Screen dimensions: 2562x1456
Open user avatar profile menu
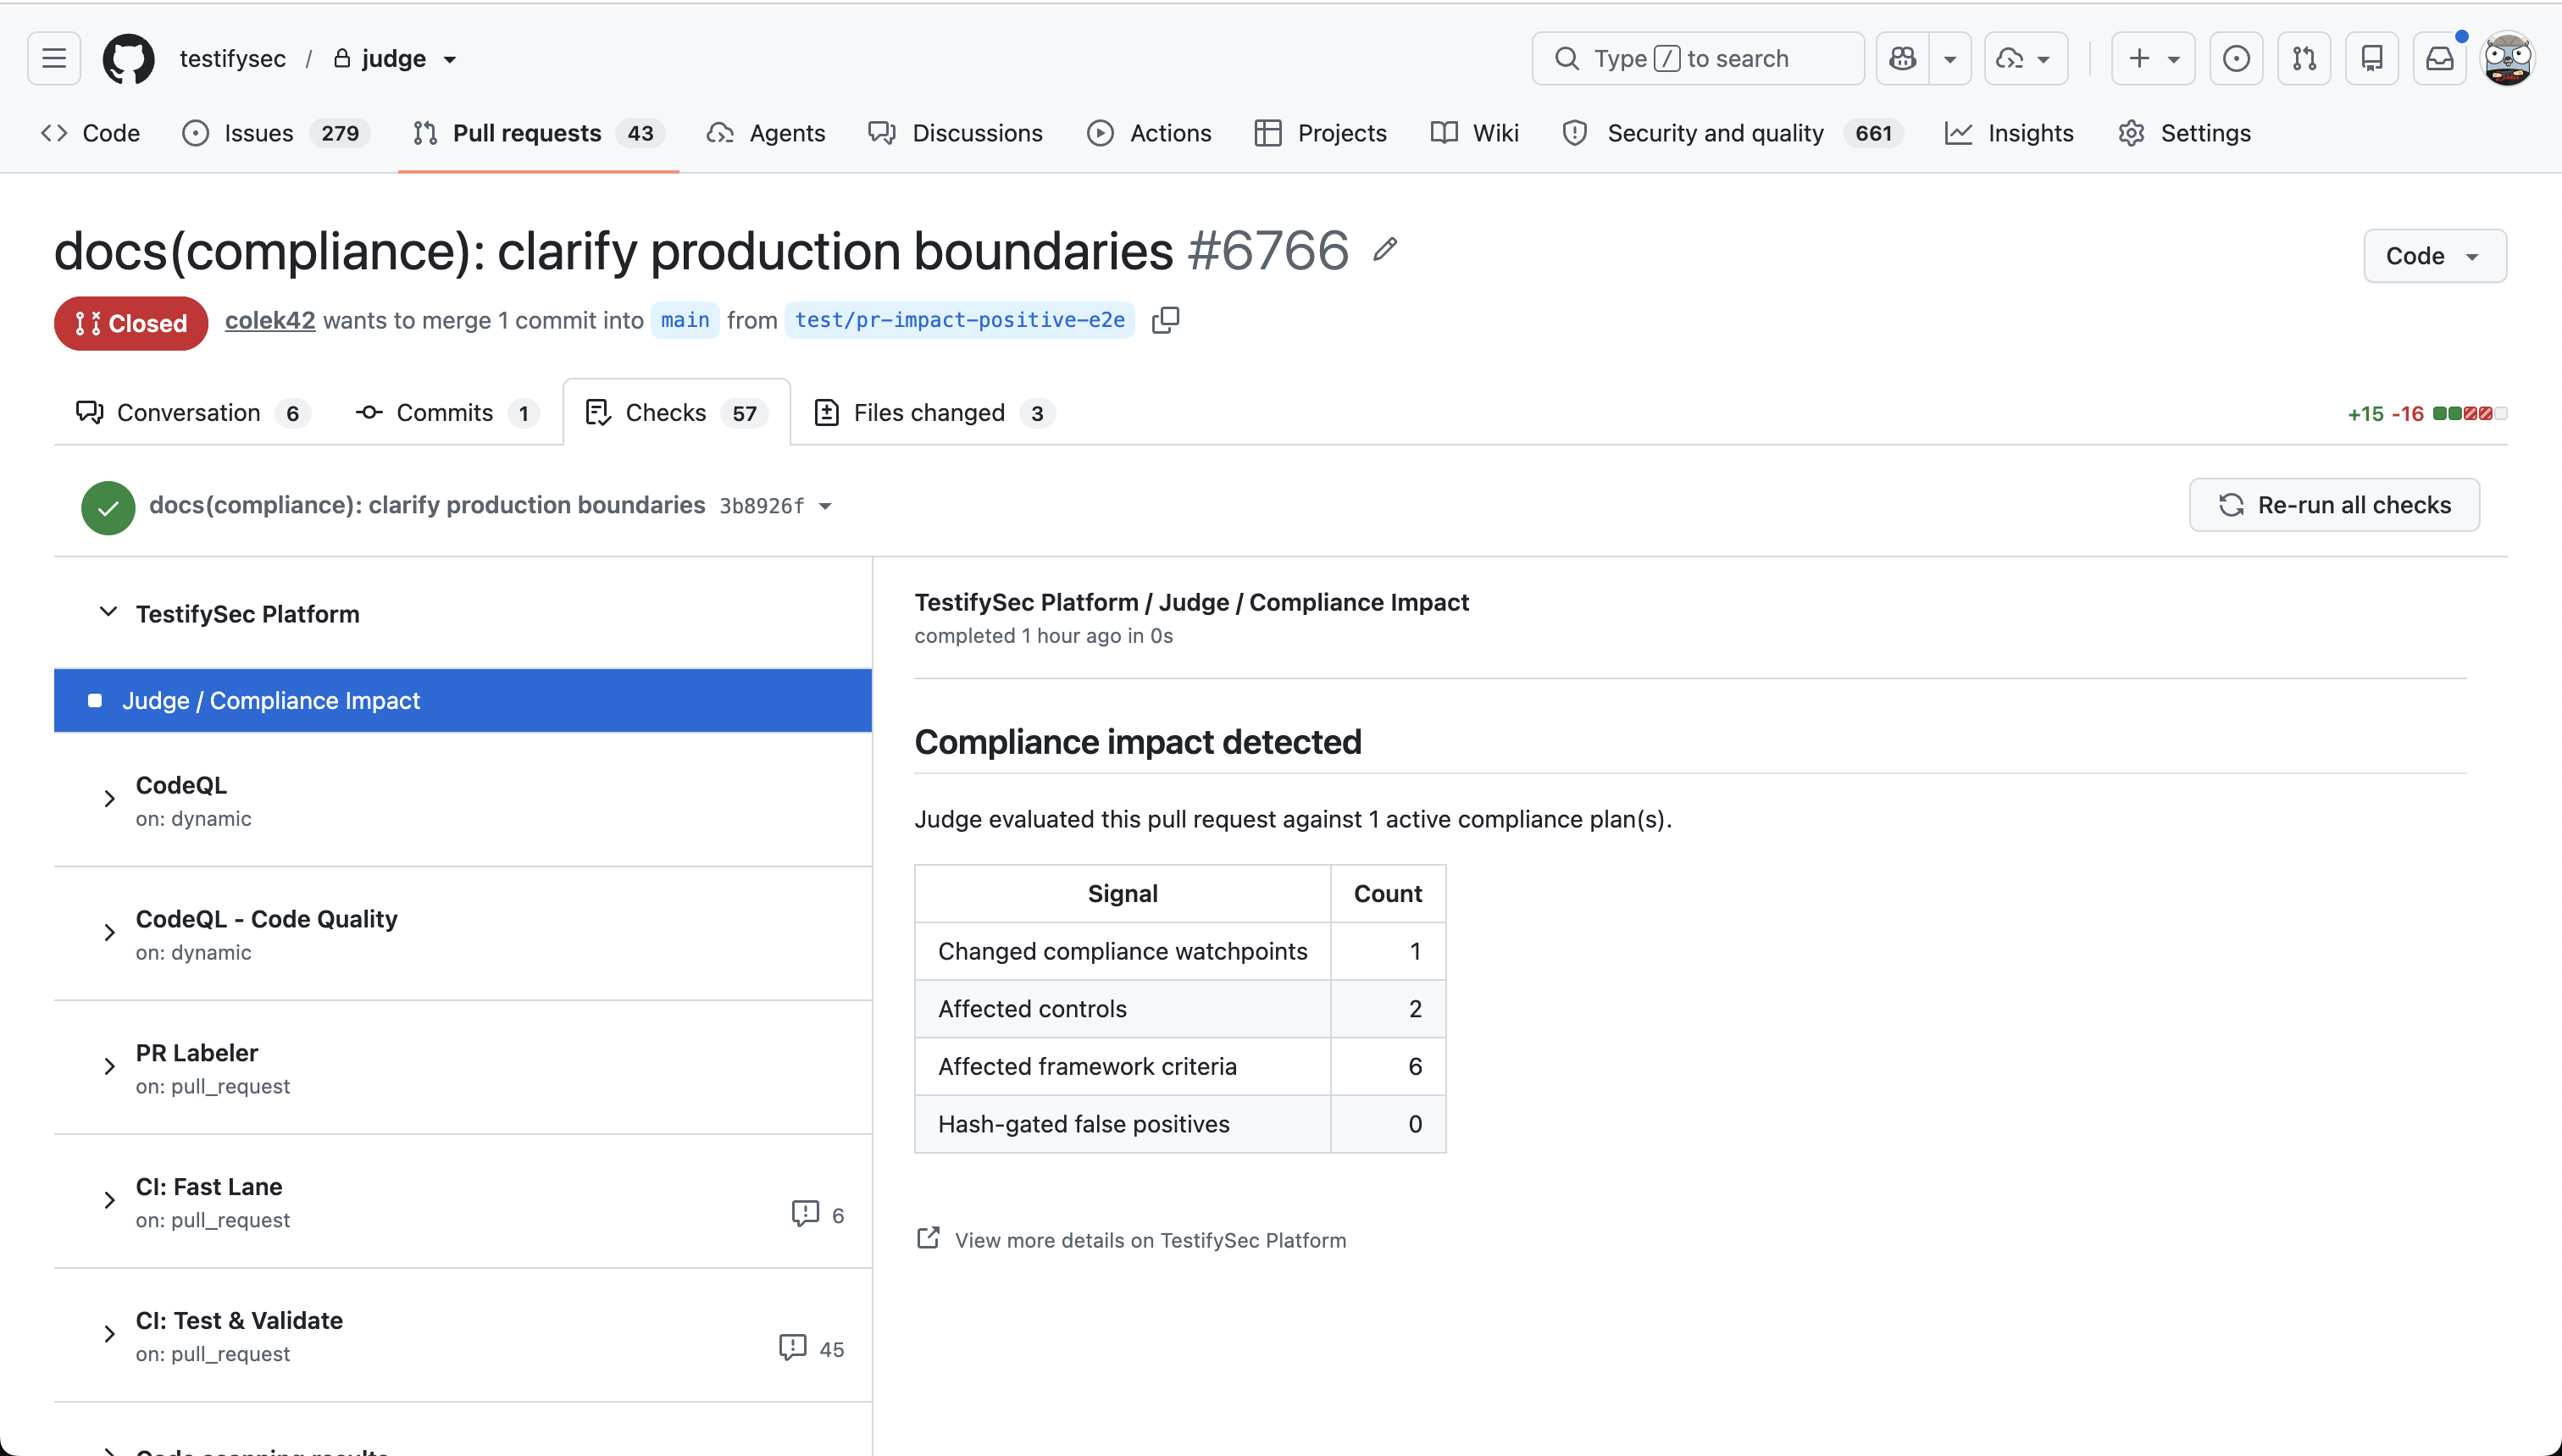(x=2508, y=58)
